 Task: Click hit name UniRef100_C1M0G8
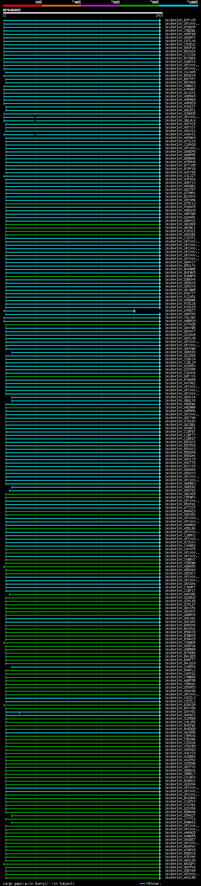pos(180,145)
